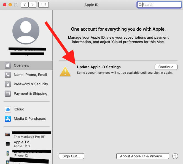Click the iPhone 12 device icon
This screenshot has width=183, height=164.
[8, 153]
